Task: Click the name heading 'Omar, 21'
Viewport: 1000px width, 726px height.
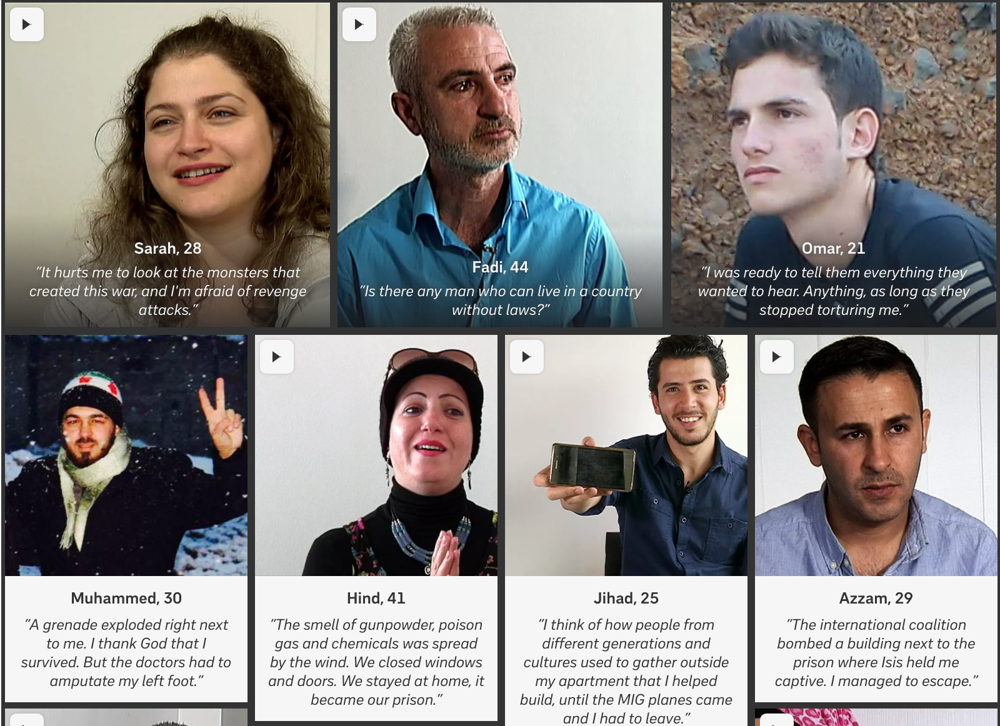Action: pyautogui.click(x=833, y=249)
